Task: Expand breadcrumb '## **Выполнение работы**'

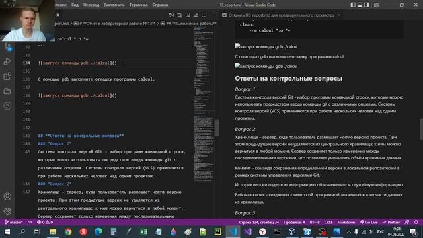Action: [188, 24]
